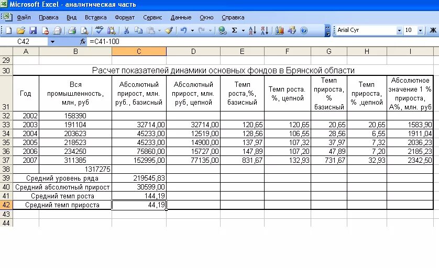Open the Сервис menu

click(x=152, y=17)
